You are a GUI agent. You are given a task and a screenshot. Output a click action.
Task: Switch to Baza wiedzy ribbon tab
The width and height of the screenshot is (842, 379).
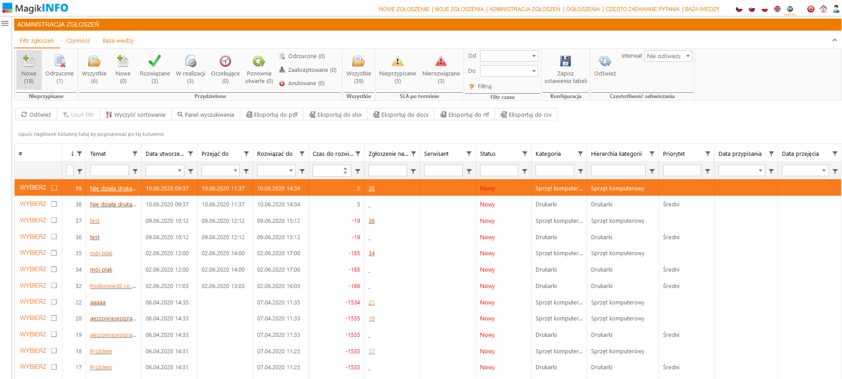[118, 40]
